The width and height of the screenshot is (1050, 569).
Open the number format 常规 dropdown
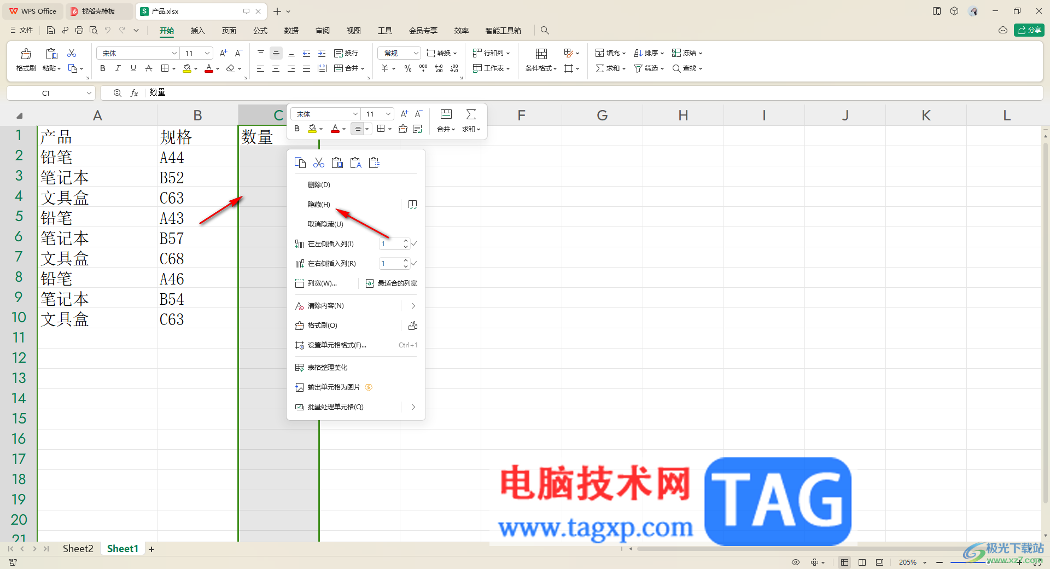pos(416,53)
